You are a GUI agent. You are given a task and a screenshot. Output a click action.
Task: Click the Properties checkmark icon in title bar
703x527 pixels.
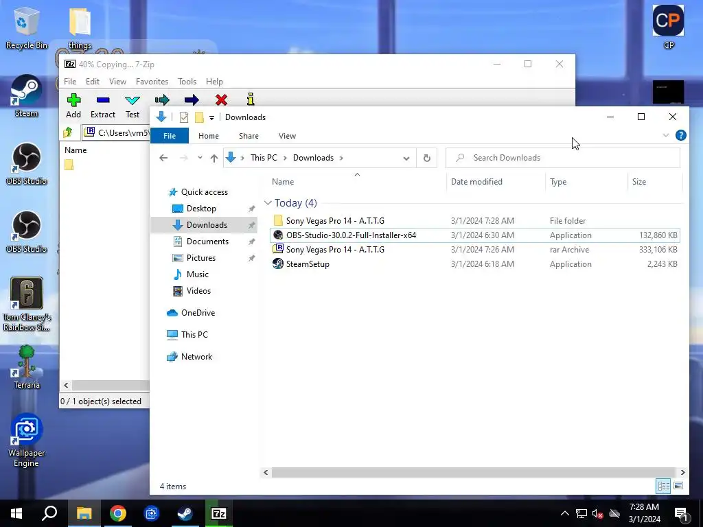tap(184, 117)
